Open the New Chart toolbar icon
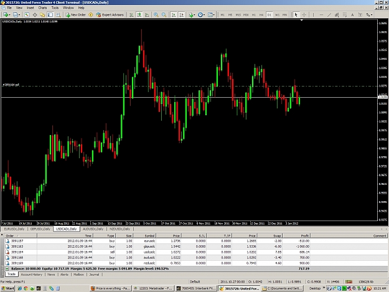 click(6, 15)
